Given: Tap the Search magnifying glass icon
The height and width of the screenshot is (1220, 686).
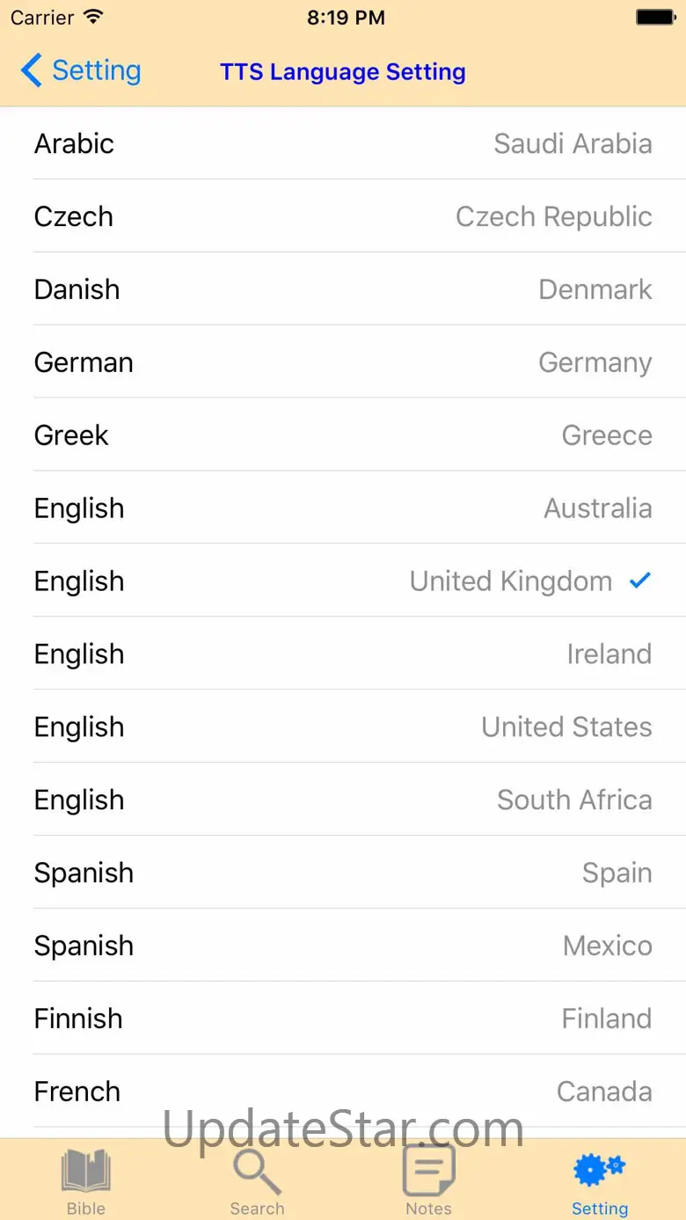Looking at the screenshot, I should click(x=257, y=1172).
